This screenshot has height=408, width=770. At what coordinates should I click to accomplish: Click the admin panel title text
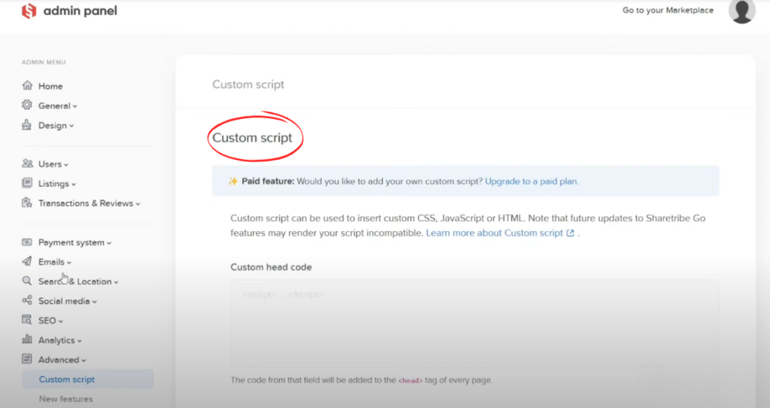coord(80,11)
